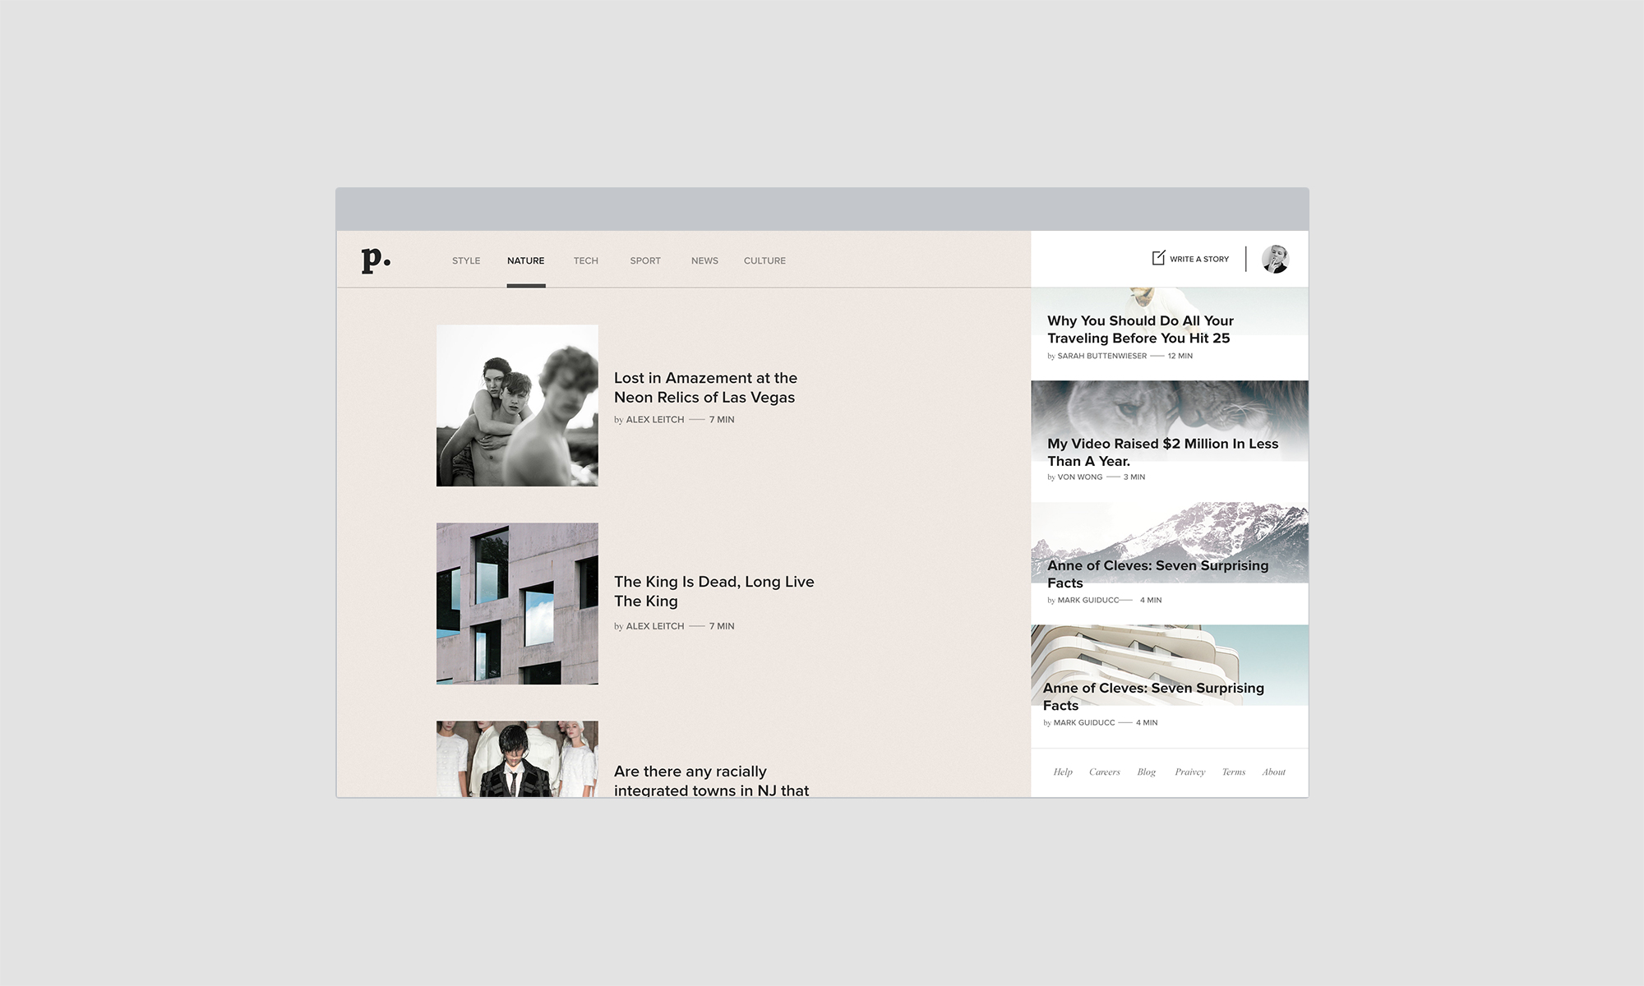Click the fashion runway models thumbnail

[517, 758]
